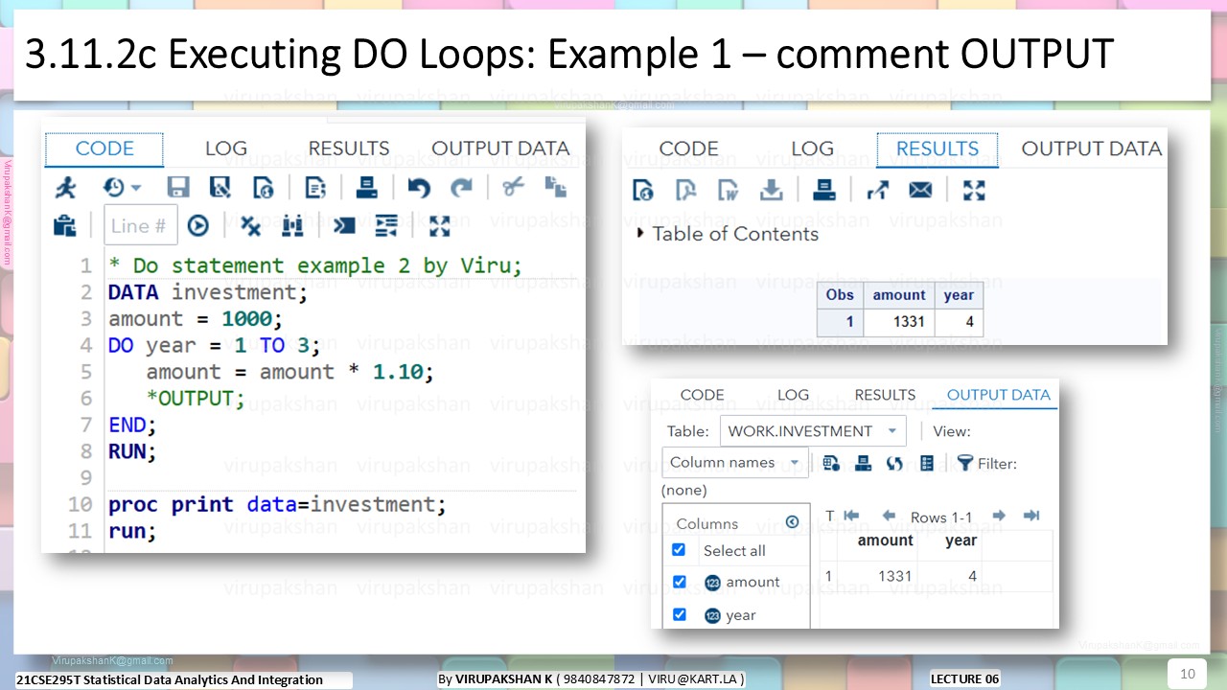This screenshot has width=1227, height=690.
Task: Open the RESULTS tab in upper right panel
Action: 938,149
